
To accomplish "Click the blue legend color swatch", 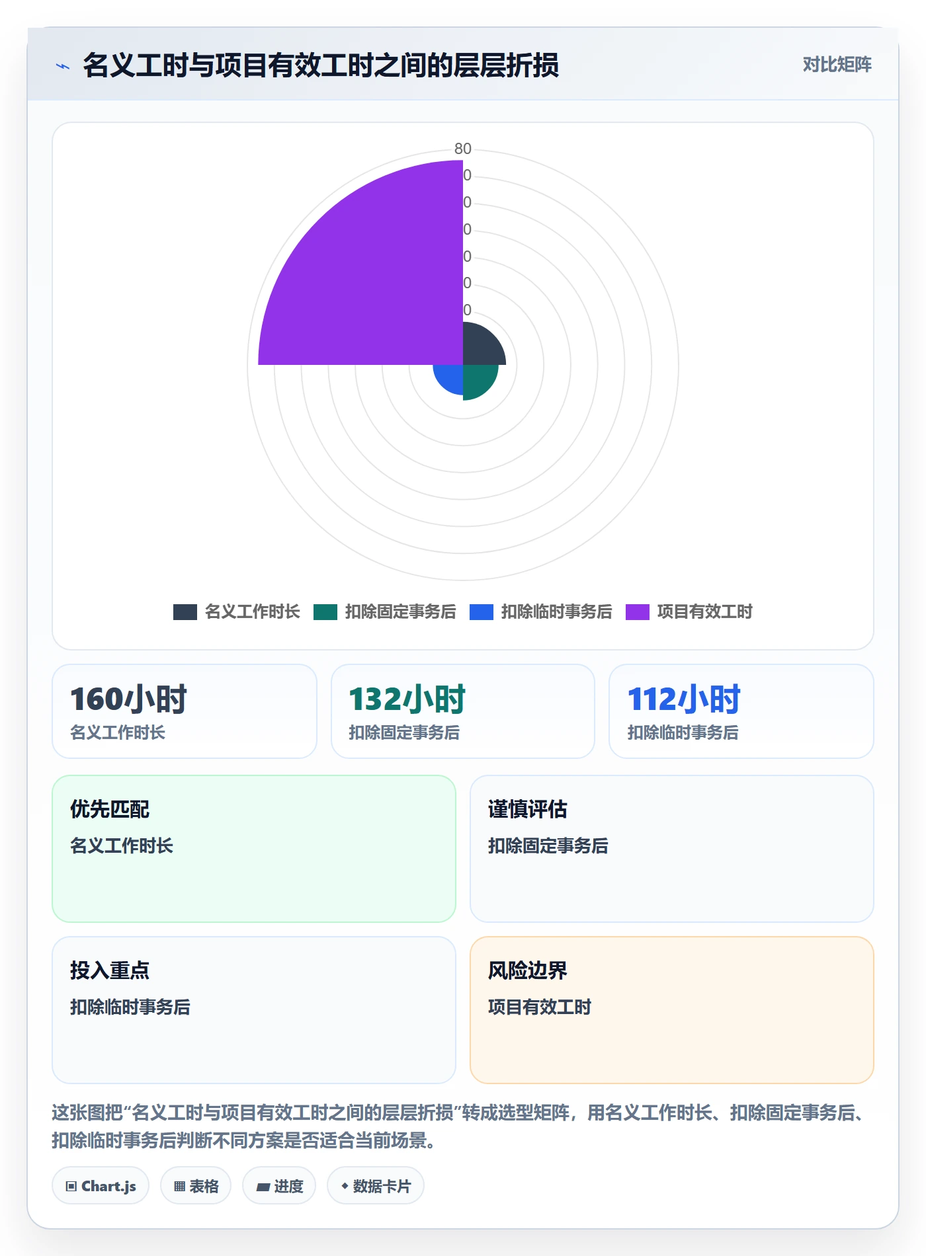I will pos(482,612).
